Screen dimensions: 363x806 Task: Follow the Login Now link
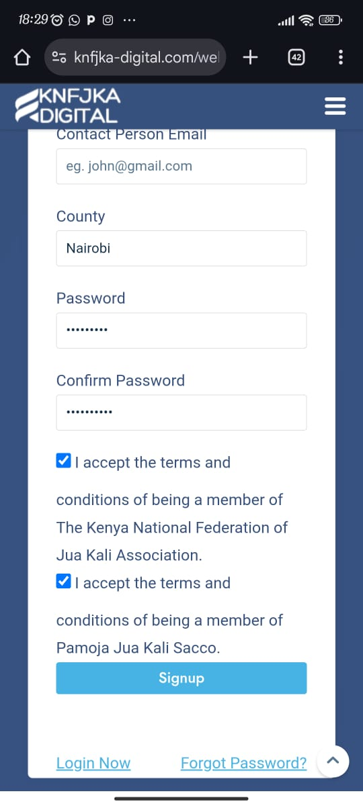pos(93,763)
